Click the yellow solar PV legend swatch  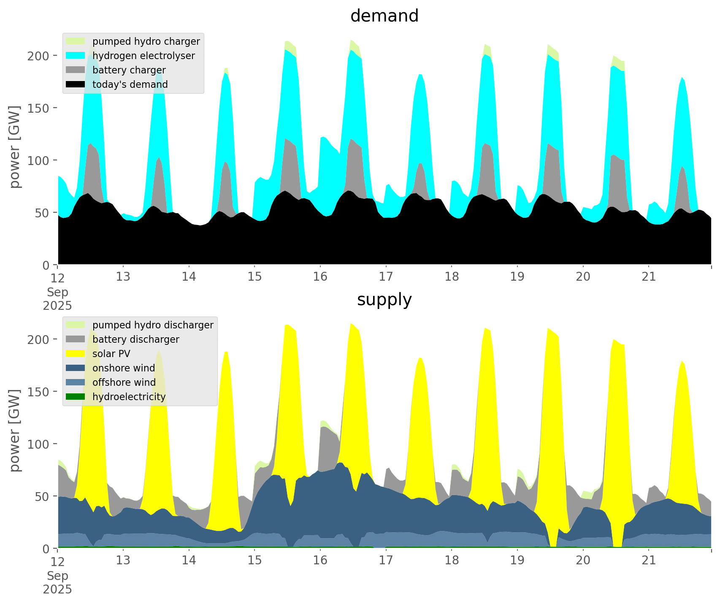tap(76, 354)
